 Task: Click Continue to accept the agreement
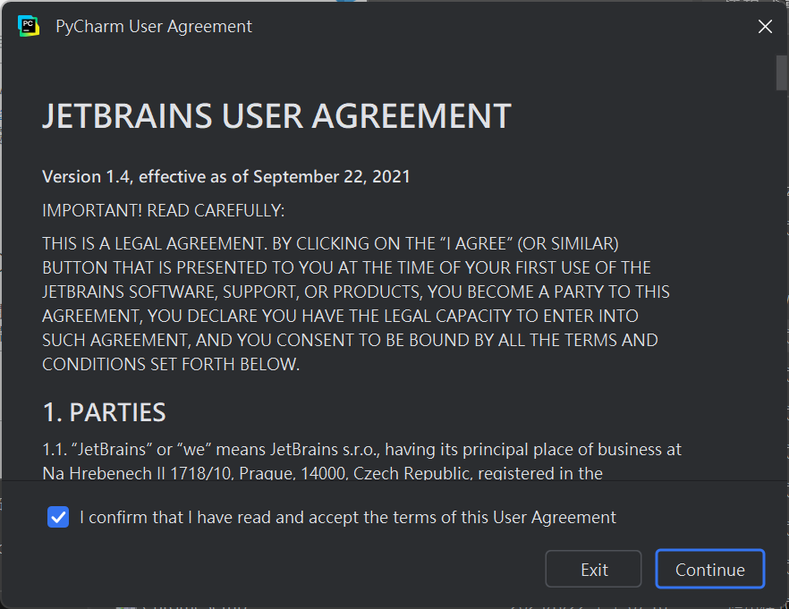[710, 570]
